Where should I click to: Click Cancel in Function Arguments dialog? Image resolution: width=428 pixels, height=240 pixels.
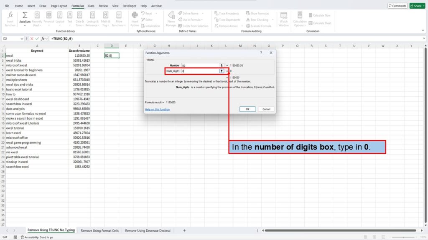tap(267, 109)
